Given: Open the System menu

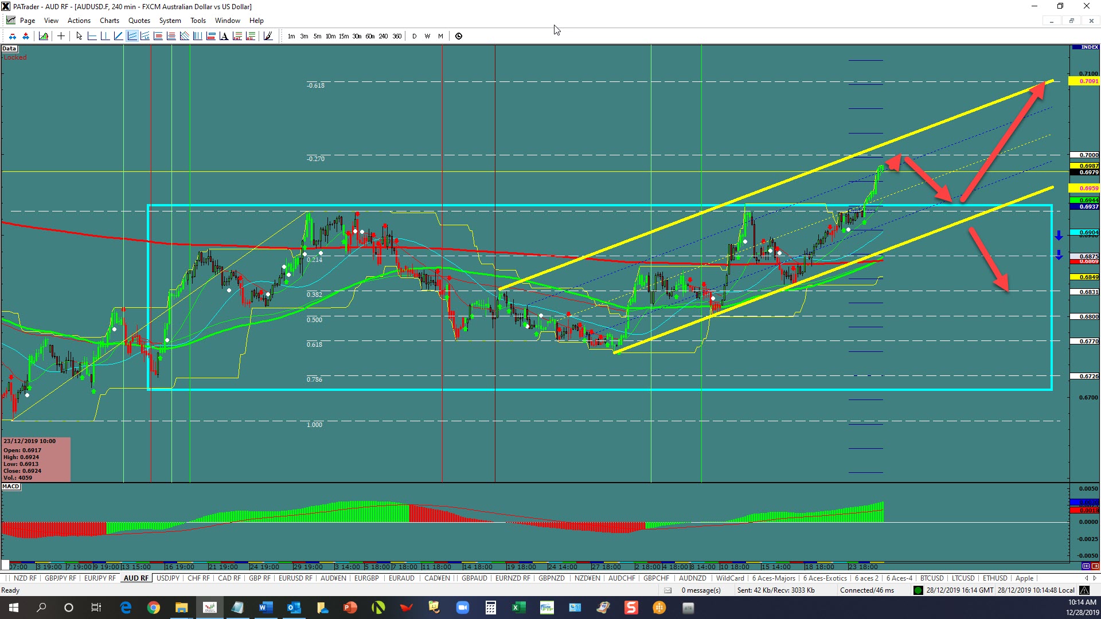Looking at the screenshot, I should pos(170,21).
